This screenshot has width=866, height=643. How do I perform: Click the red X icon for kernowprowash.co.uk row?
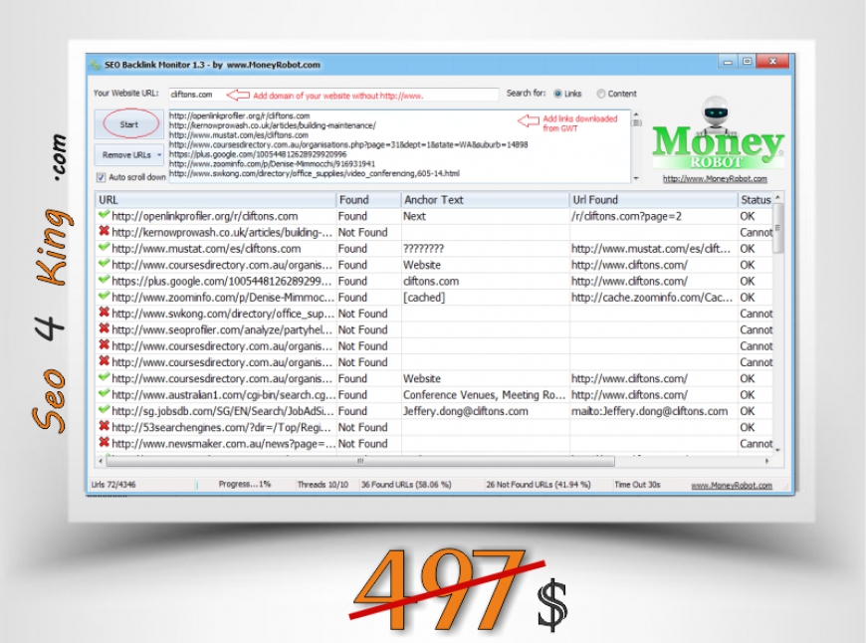[x=104, y=231]
